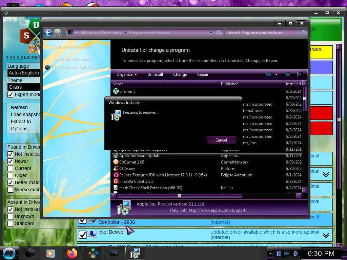The image size is (347, 260).
Task: Open the view options dropdown arrow
Action: pyautogui.click(x=276, y=74)
